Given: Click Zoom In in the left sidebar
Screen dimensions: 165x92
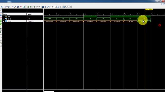Looking at the screenshot, I should (1, 10).
